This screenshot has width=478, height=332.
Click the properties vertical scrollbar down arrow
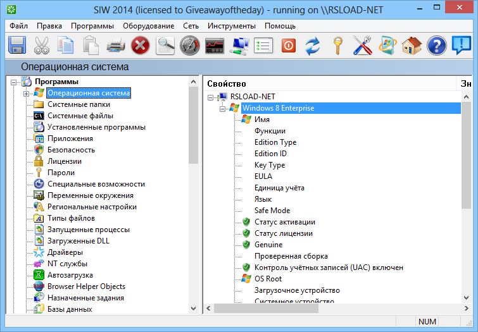click(x=466, y=298)
